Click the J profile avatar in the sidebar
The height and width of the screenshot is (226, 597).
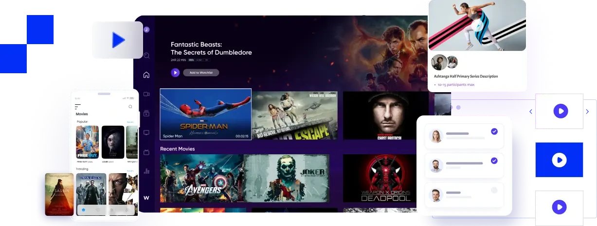146,30
